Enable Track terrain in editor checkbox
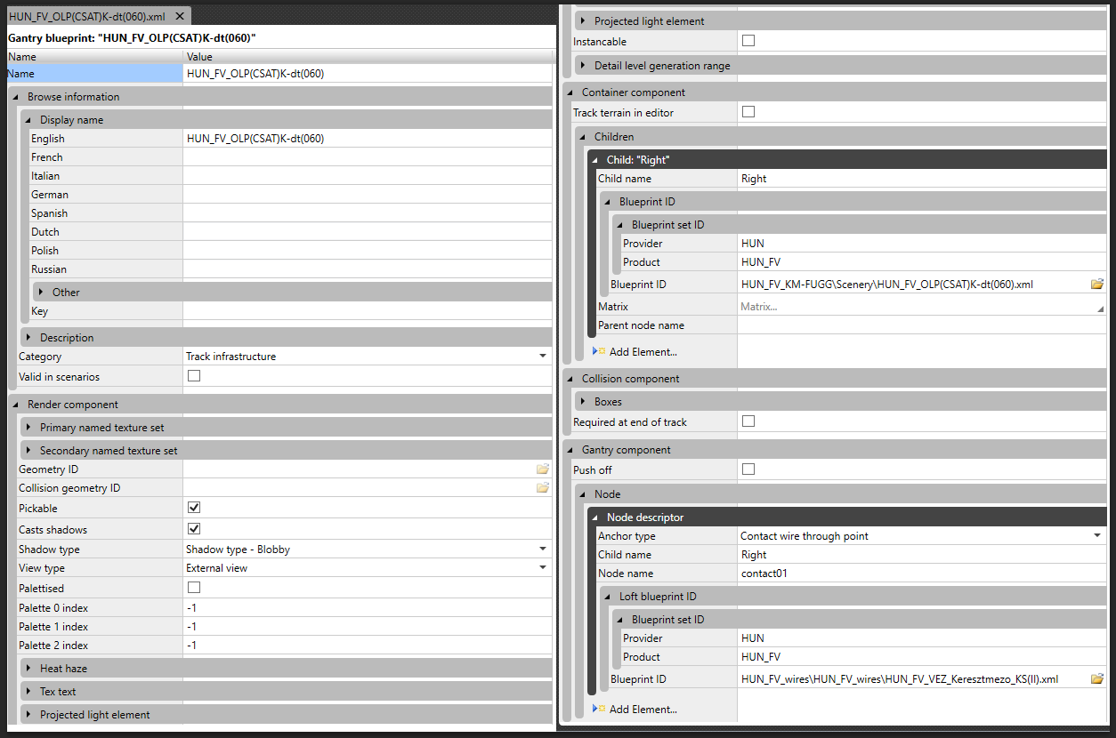 coord(748,112)
